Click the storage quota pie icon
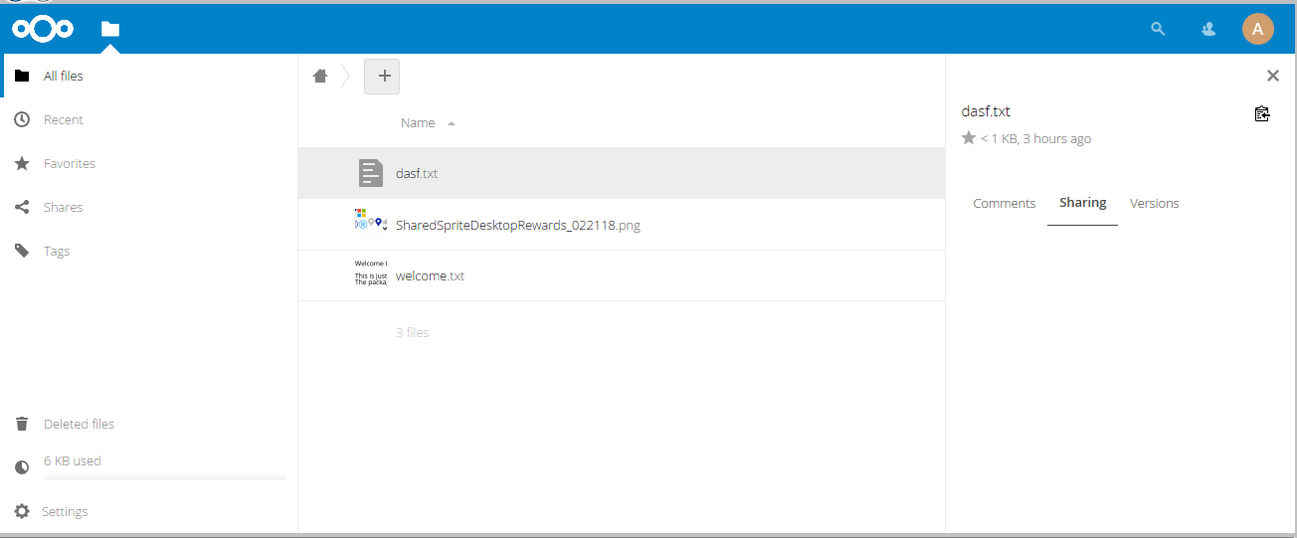This screenshot has height=538, width=1297. tap(22, 467)
